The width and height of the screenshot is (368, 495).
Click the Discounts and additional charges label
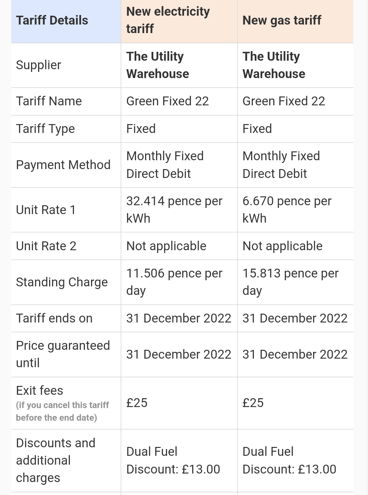click(x=56, y=461)
